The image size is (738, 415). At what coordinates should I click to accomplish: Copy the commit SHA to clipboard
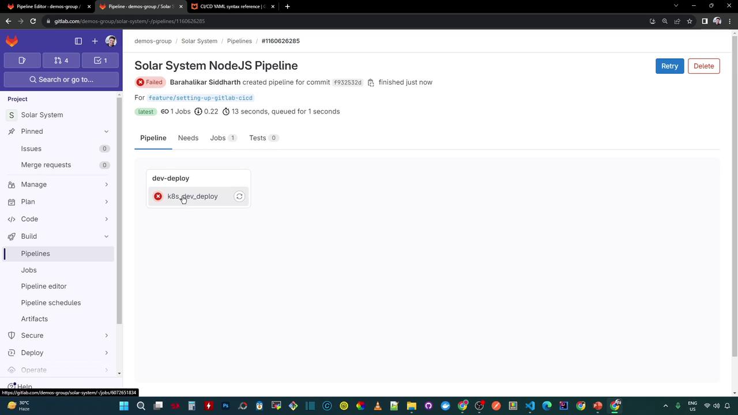click(371, 82)
